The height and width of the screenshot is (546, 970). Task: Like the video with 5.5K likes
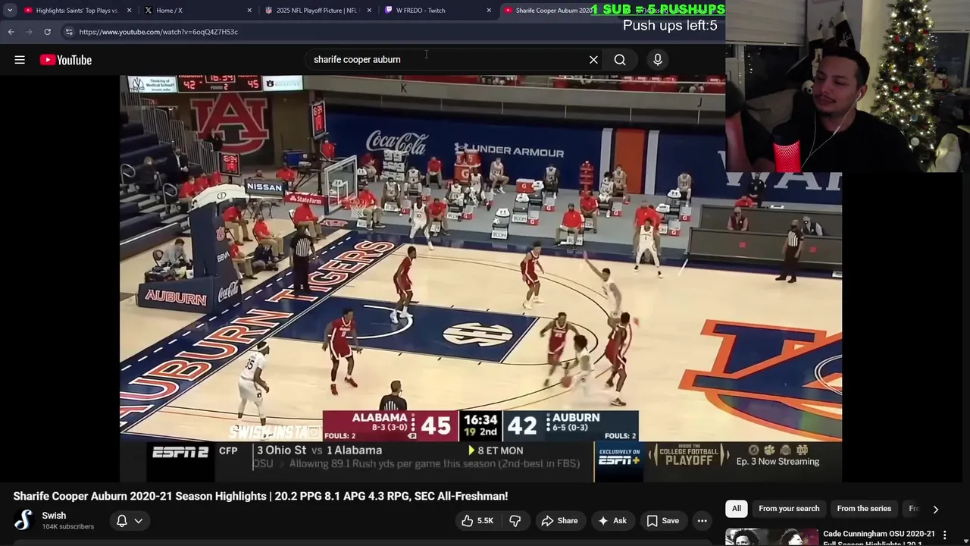(x=477, y=521)
